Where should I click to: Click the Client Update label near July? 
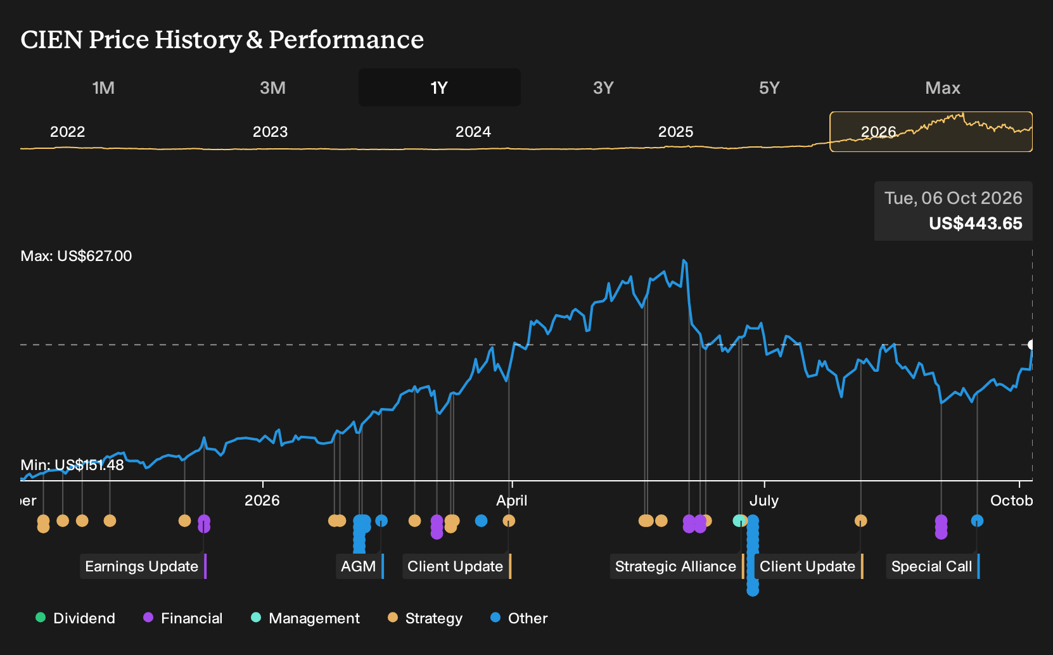click(x=808, y=566)
